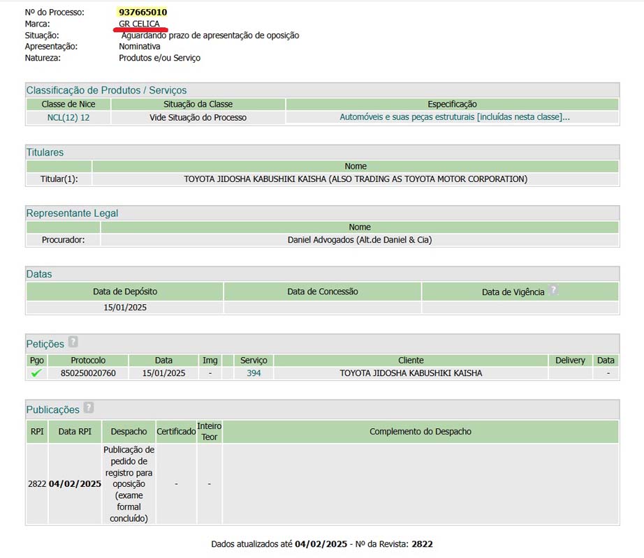Click the Classe de Nice column header

click(x=68, y=104)
